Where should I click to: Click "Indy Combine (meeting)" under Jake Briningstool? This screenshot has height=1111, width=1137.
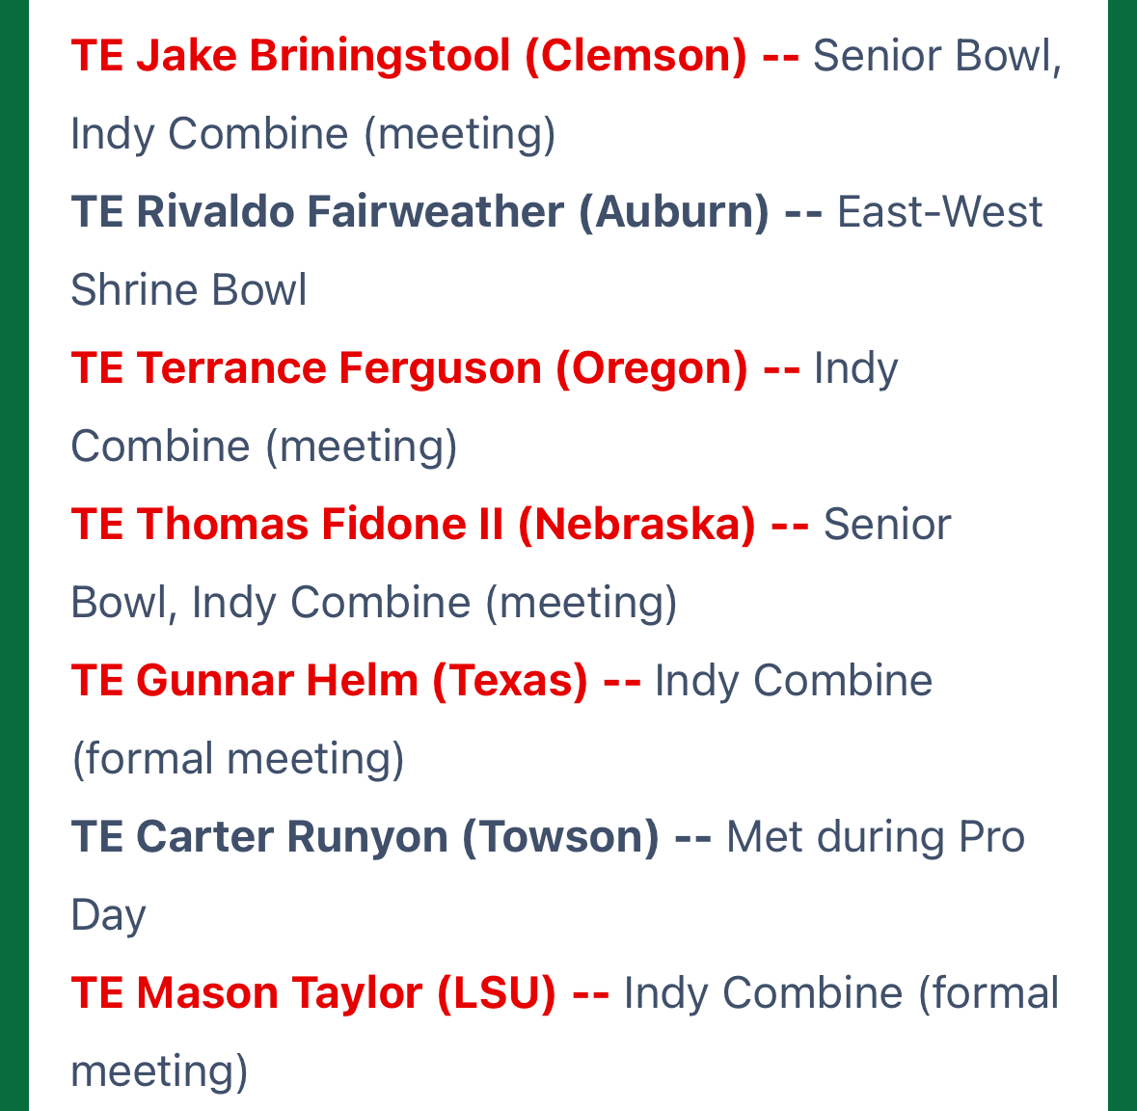pyautogui.click(x=313, y=134)
